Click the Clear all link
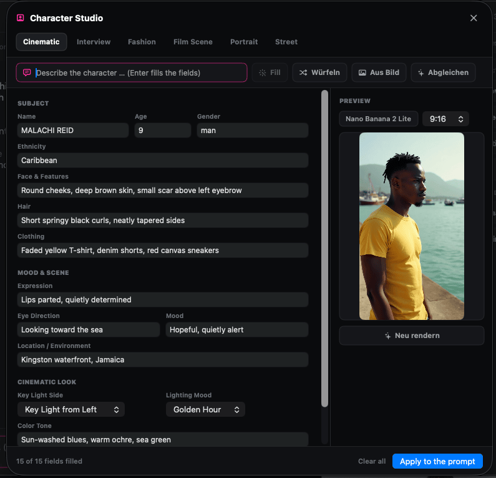 pyautogui.click(x=372, y=461)
